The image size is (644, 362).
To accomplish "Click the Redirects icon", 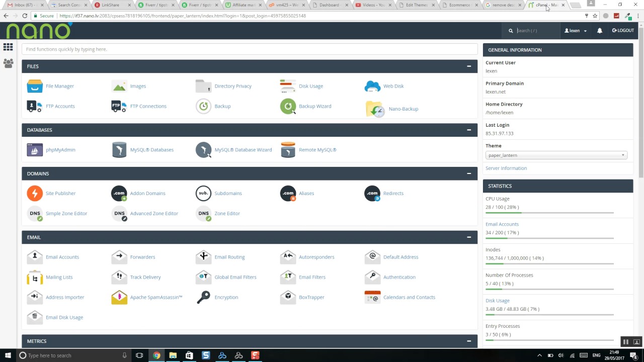I will tap(372, 193).
